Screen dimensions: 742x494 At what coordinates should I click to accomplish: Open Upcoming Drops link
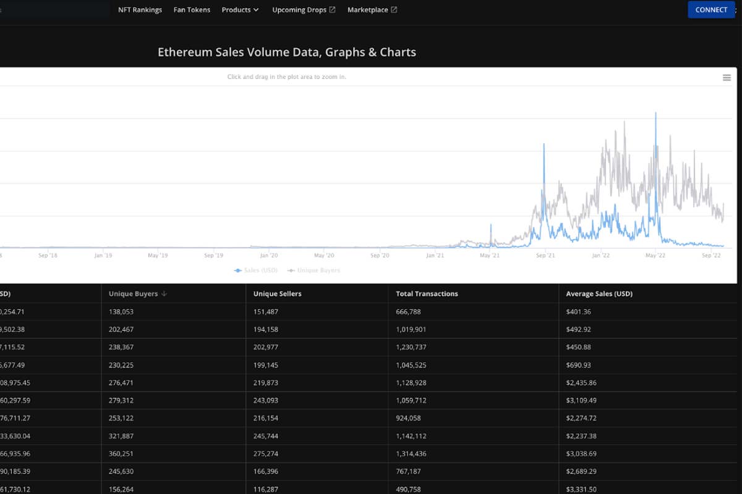[299, 10]
